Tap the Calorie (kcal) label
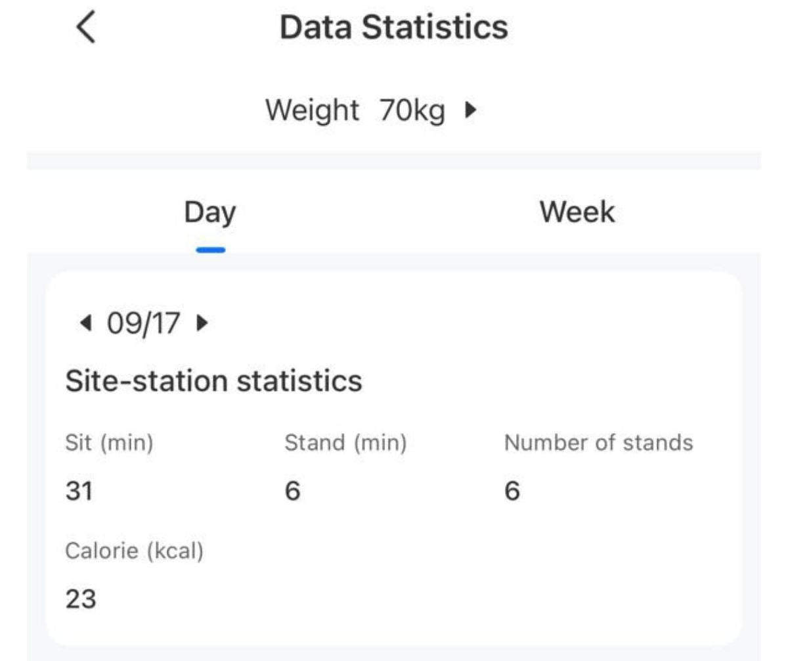Screen dimensions: 788x661 134,551
